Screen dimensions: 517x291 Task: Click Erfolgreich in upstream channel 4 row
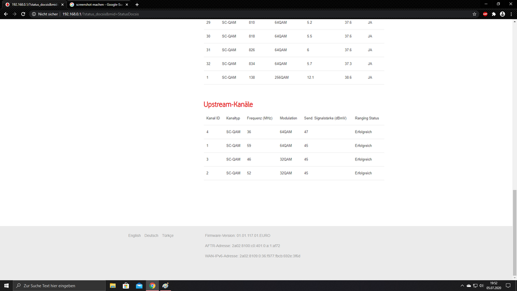click(363, 132)
